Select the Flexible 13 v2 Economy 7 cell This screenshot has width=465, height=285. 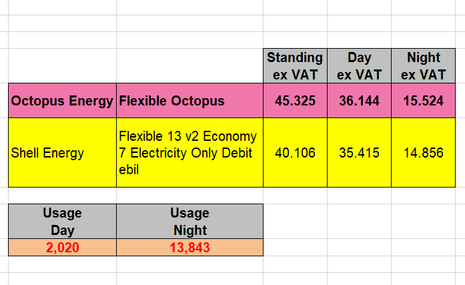pos(189,153)
